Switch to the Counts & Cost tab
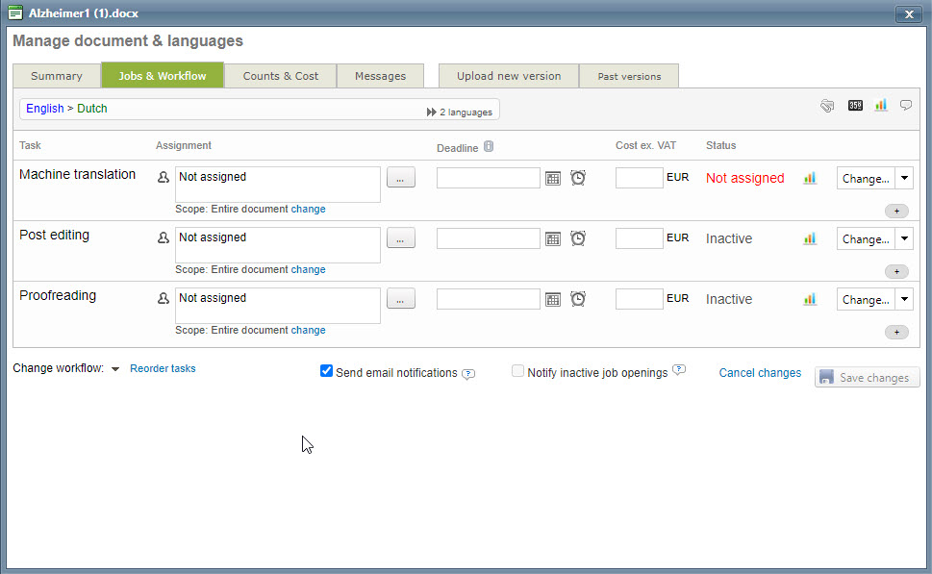Viewport: 932px width, 574px height. pyautogui.click(x=280, y=76)
